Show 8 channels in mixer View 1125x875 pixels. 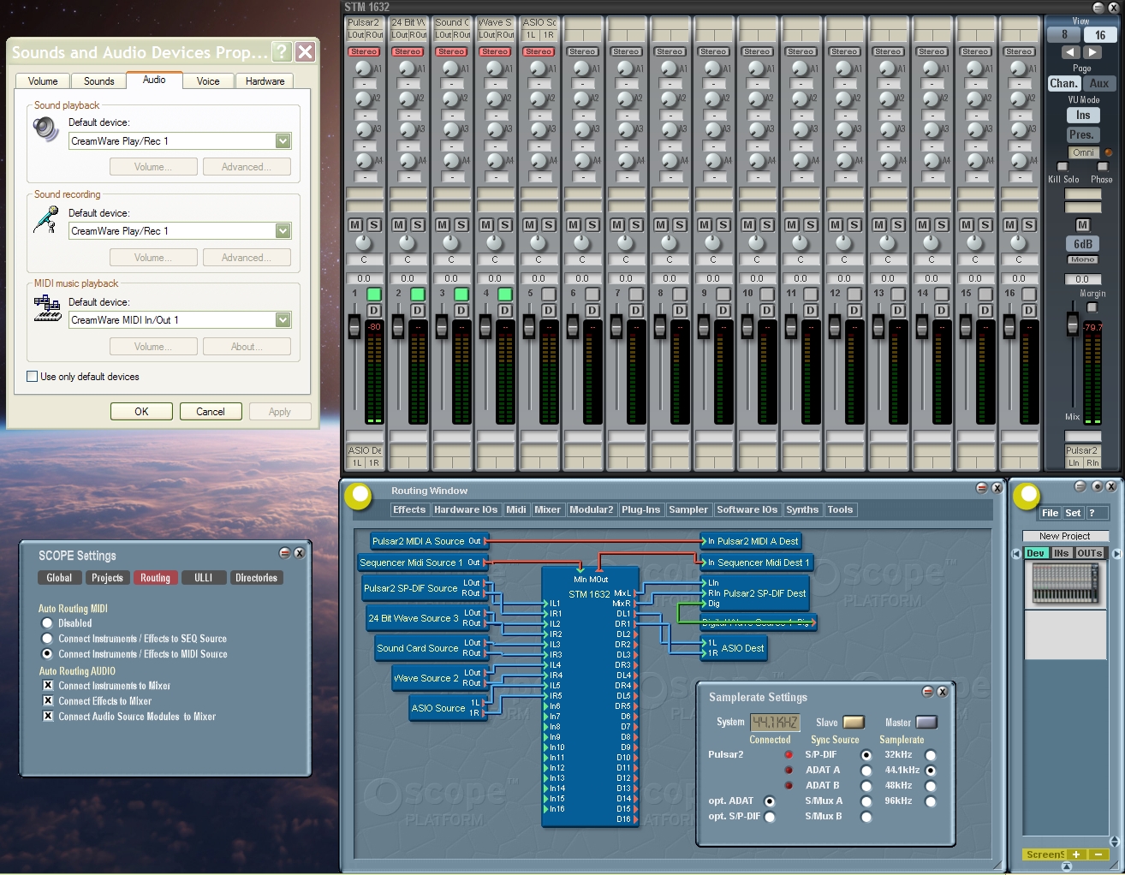pos(1064,35)
